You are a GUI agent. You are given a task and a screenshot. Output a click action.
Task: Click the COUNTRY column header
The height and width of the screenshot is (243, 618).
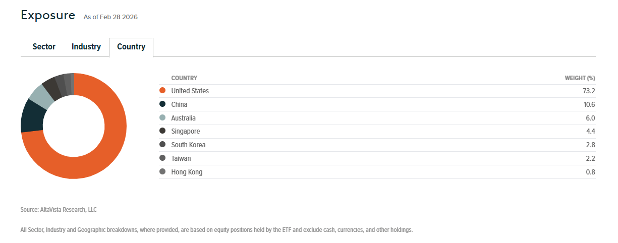184,78
